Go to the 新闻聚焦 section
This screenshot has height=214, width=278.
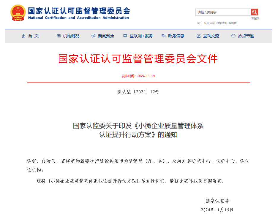click(x=106, y=36)
